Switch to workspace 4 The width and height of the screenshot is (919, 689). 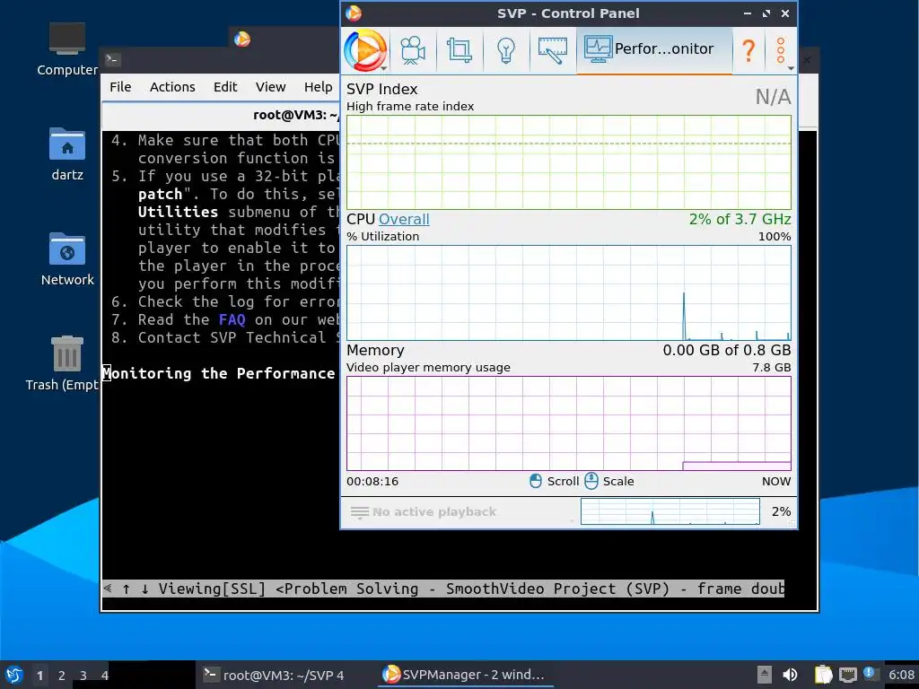104,676
